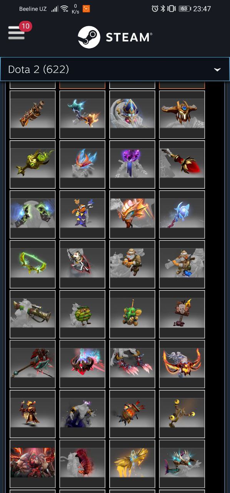Open the green glowing staff item
This screenshot has height=493, width=230.
[33, 164]
